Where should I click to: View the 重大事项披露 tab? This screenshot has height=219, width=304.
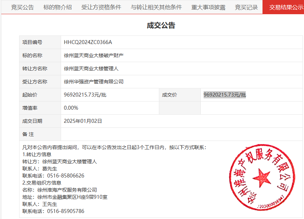(209, 7)
